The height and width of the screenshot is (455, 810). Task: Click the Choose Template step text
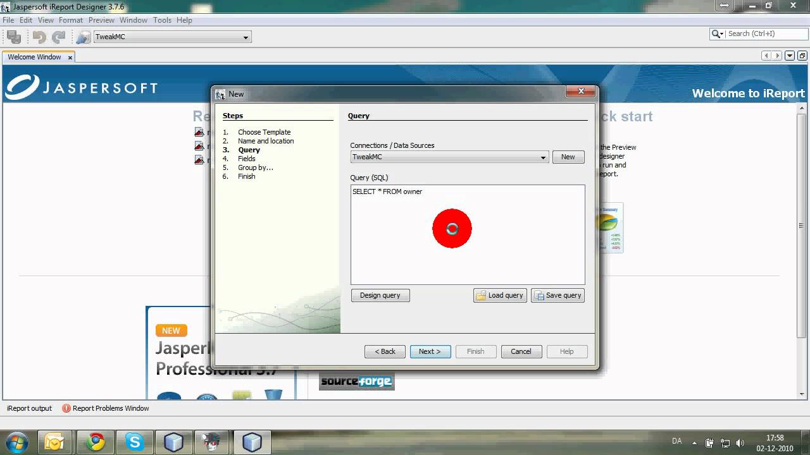(x=265, y=132)
